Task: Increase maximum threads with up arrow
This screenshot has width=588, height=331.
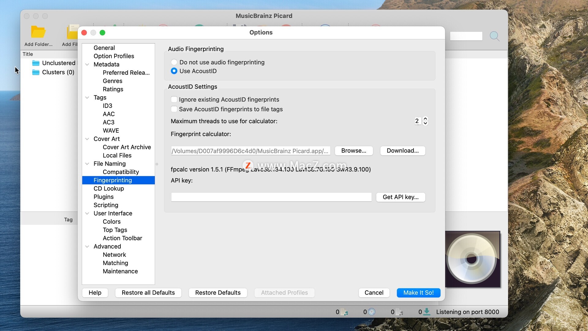Action: pyautogui.click(x=425, y=119)
